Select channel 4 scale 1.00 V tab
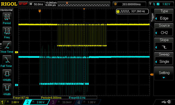This screenshot has width=175, height=105. click(x=87, y=102)
